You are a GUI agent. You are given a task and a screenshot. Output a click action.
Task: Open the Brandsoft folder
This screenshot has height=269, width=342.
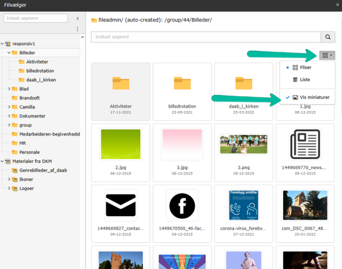(x=30, y=98)
